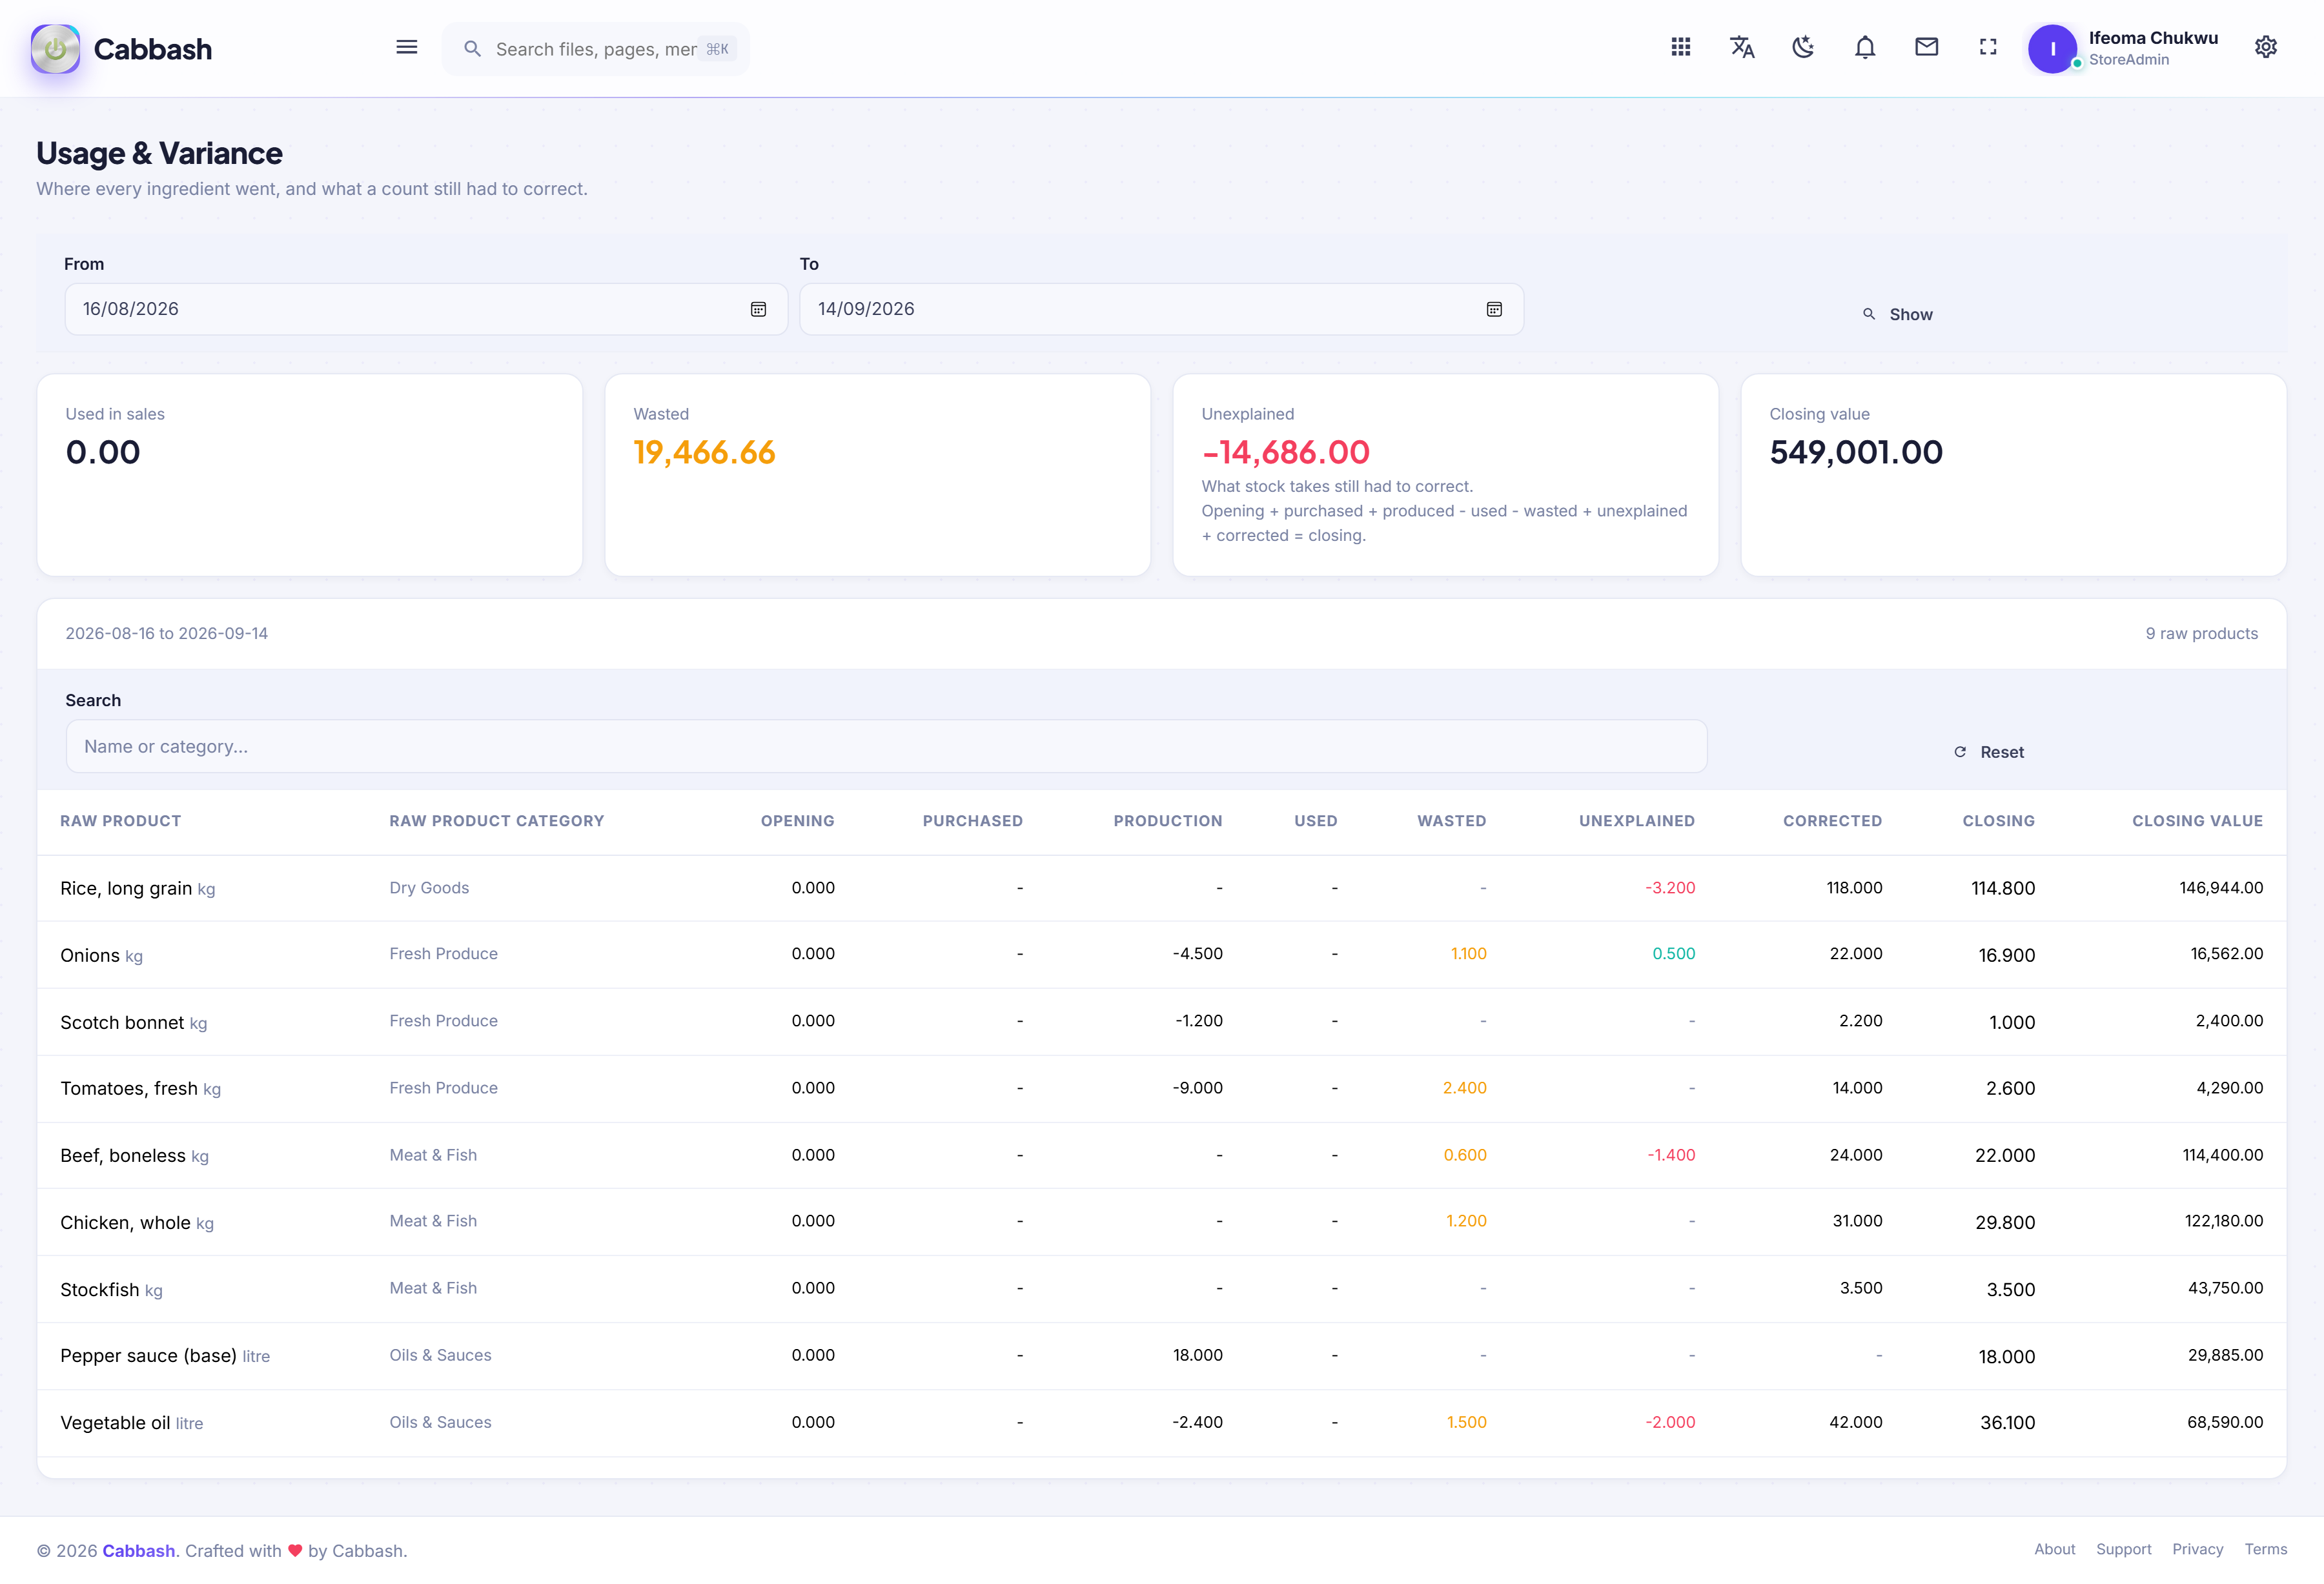Click the Reset button
2324x1584 pixels.
pyautogui.click(x=1989, y=752)
